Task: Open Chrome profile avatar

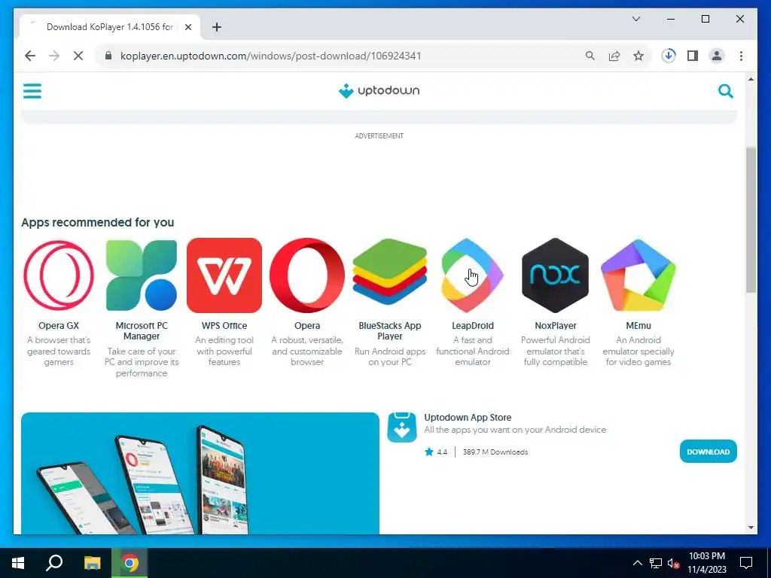Action: (717, 56)
